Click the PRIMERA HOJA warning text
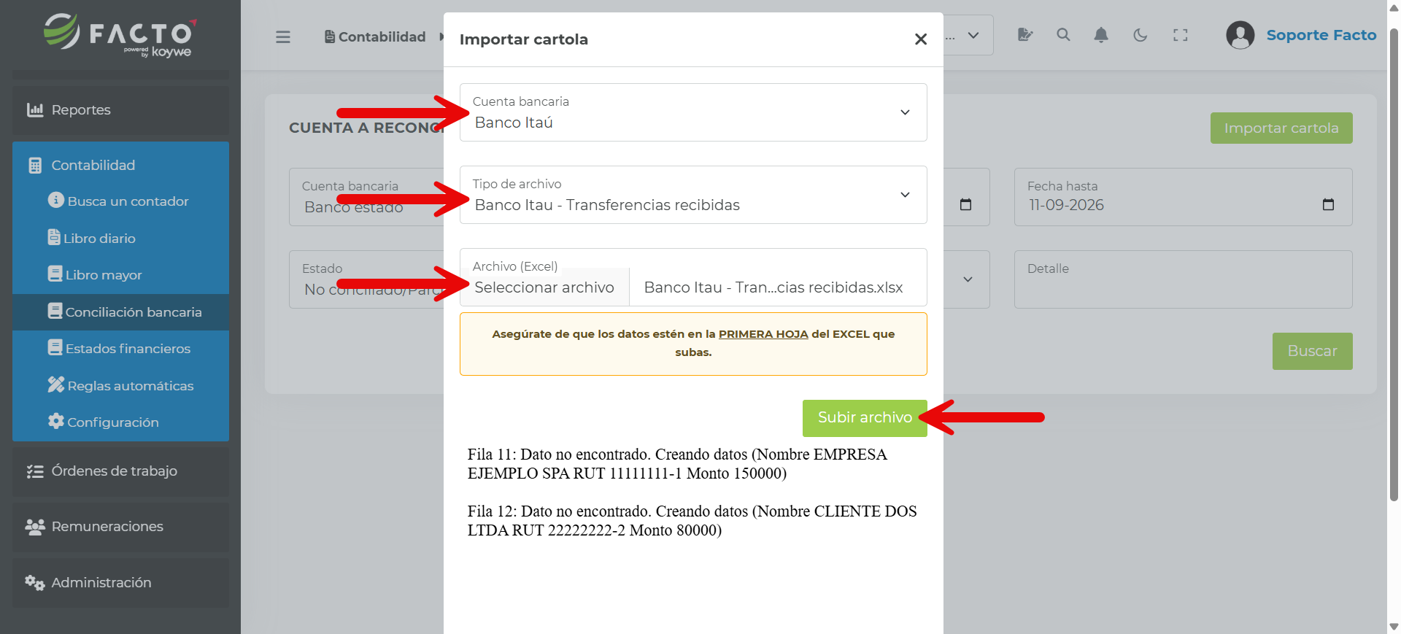This screenshot has width=1401, height=634. [763, 334]
